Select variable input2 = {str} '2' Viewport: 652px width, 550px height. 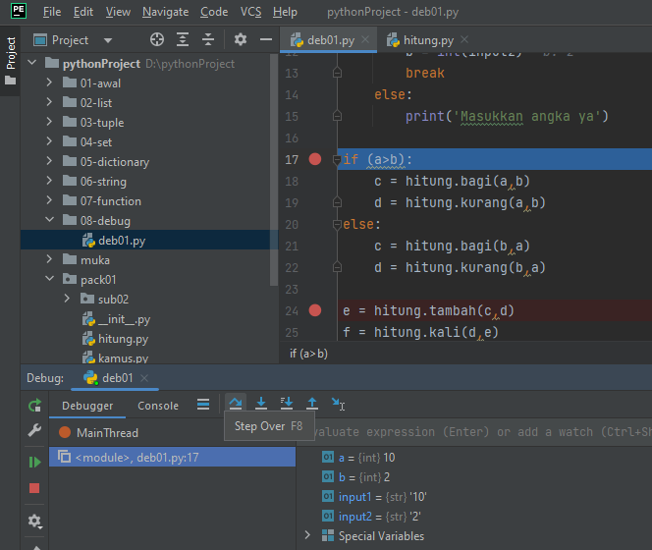[x=371, y=516]
